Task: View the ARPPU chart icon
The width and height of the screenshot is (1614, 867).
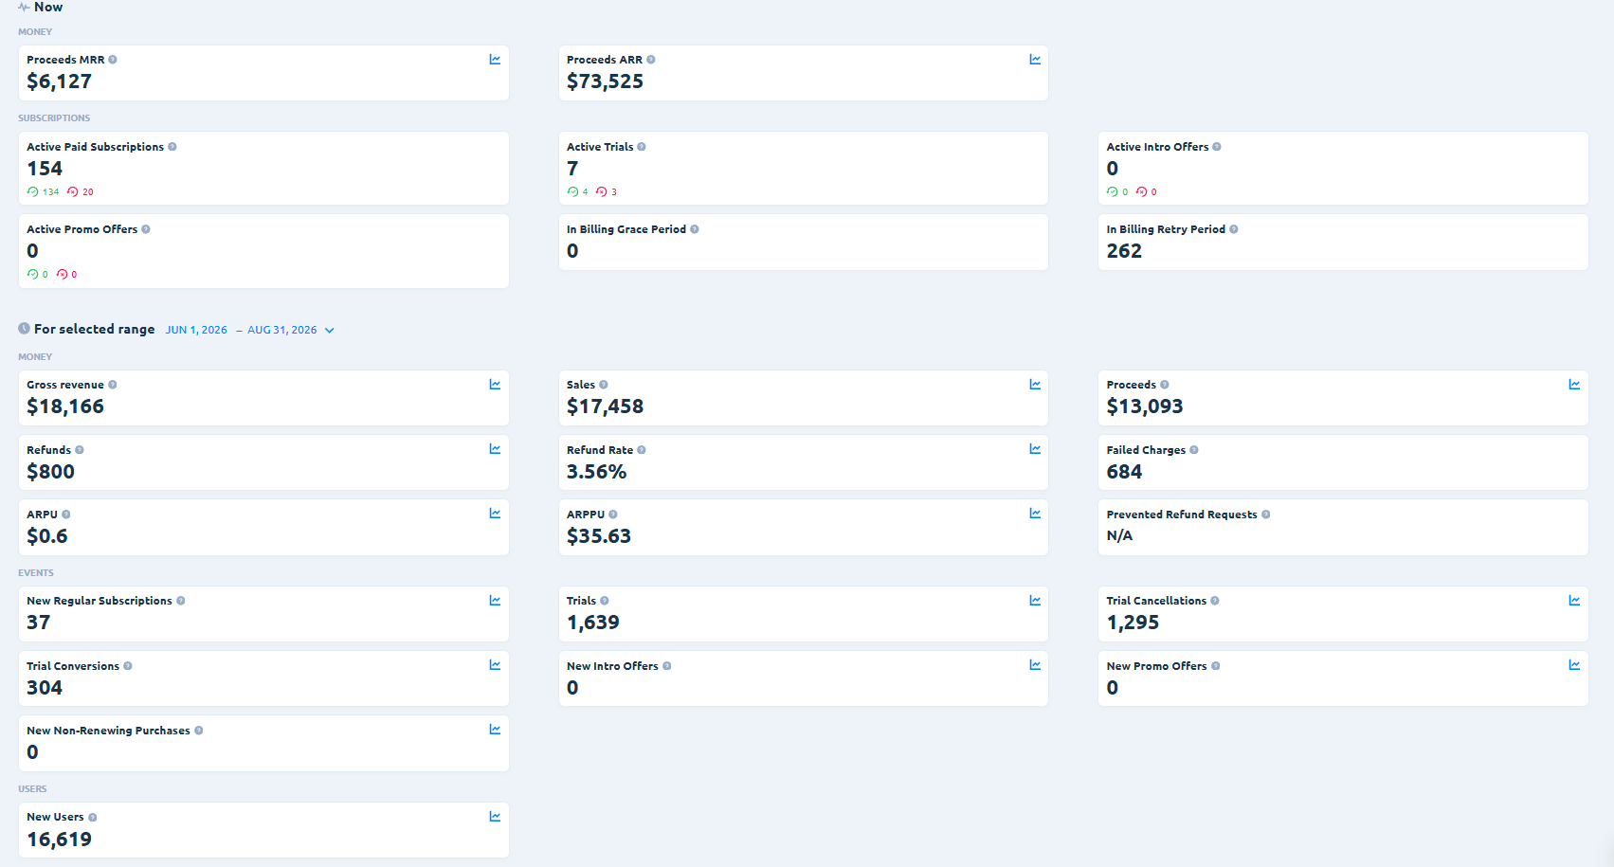Action: [1035, 514]
